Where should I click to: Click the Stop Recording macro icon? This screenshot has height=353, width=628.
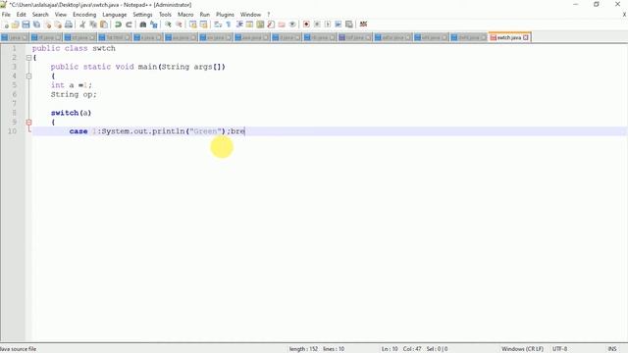coord(317,25)
